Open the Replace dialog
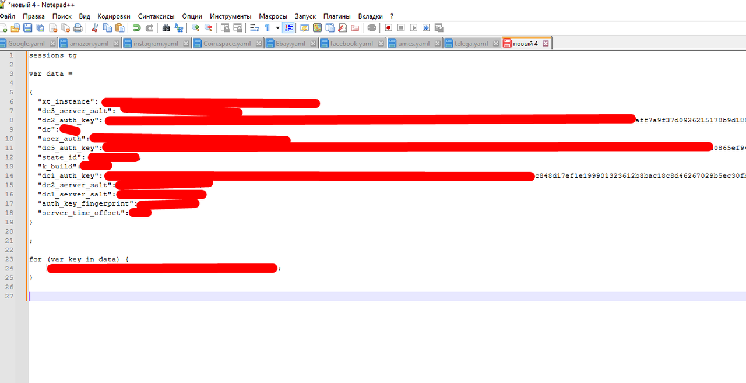The height and width of the screenshot is (383, 746). tap(178, 27)
